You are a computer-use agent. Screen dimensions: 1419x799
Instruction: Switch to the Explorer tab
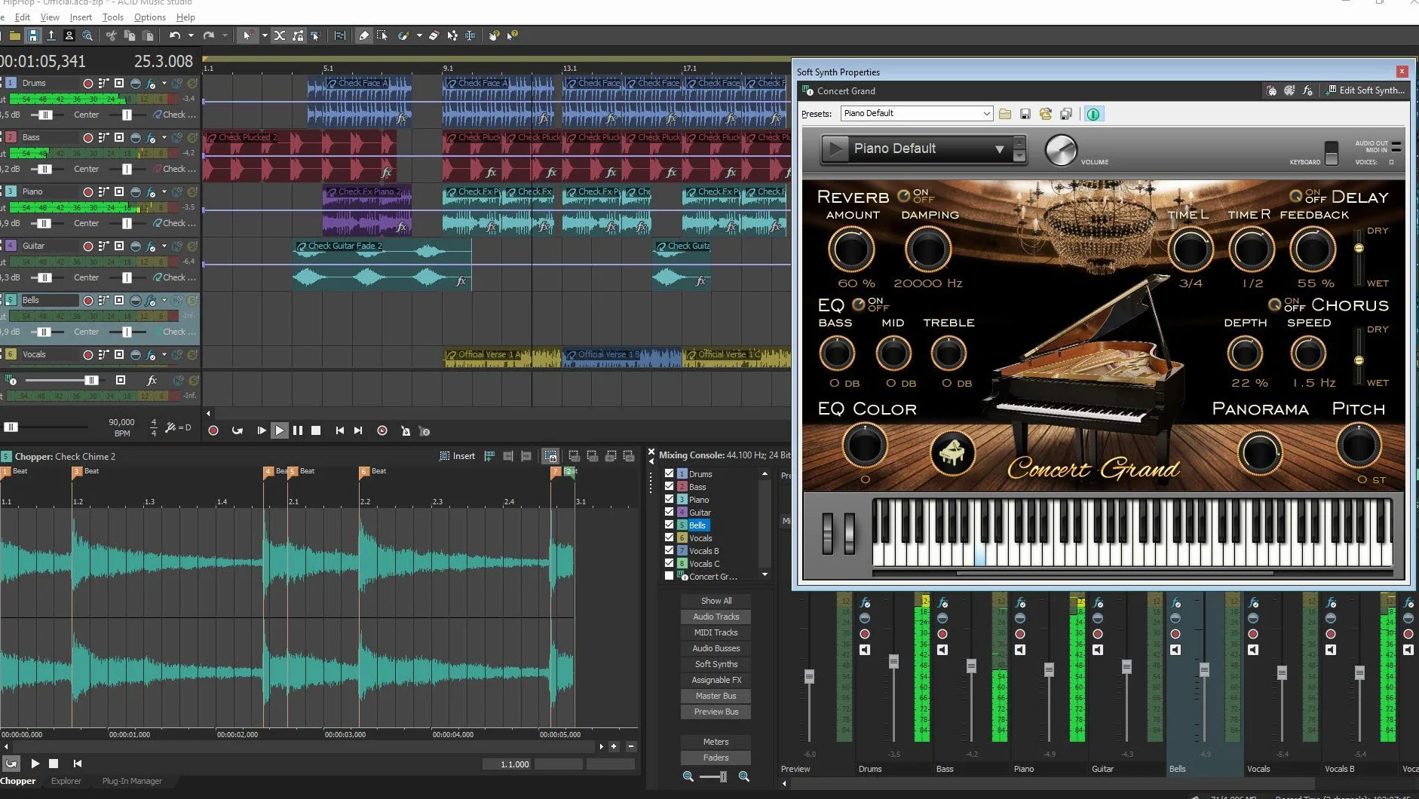click(x=66, y=781)
